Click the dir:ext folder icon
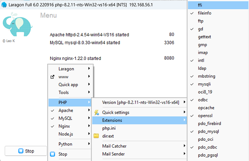This screenshot has height=161, width=249. pos(96,136)
